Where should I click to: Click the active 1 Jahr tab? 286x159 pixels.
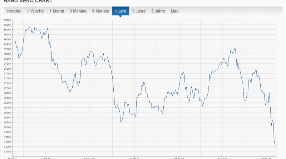(x=120, y=11)
